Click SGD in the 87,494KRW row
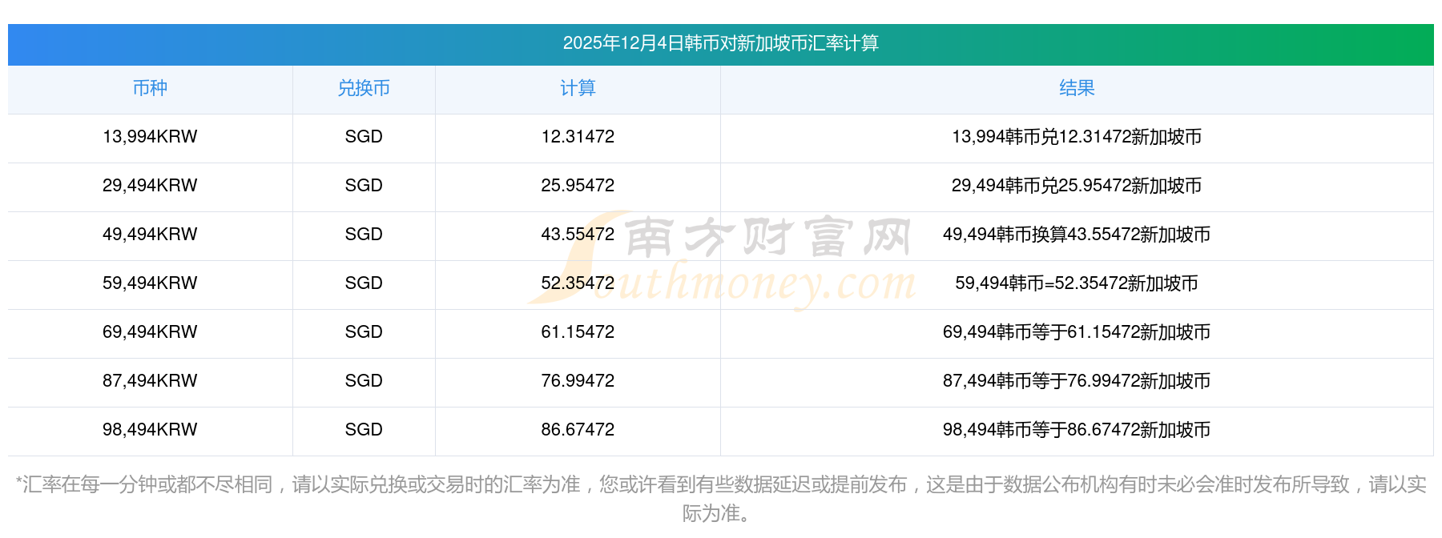 [364, 381]
